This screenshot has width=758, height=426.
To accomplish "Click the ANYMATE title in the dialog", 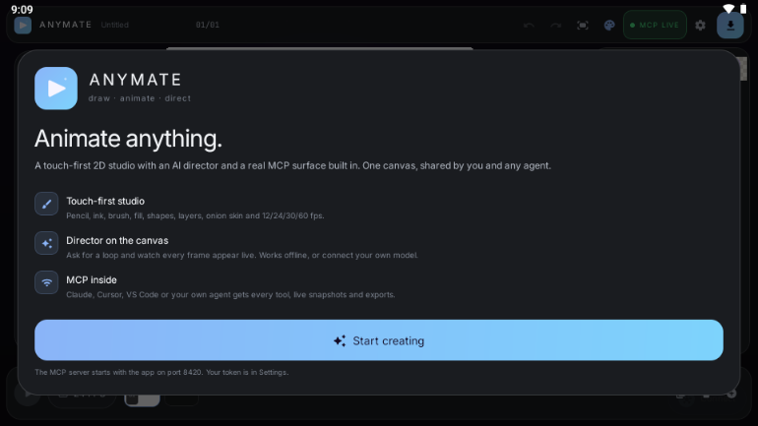I will point(136,80).
